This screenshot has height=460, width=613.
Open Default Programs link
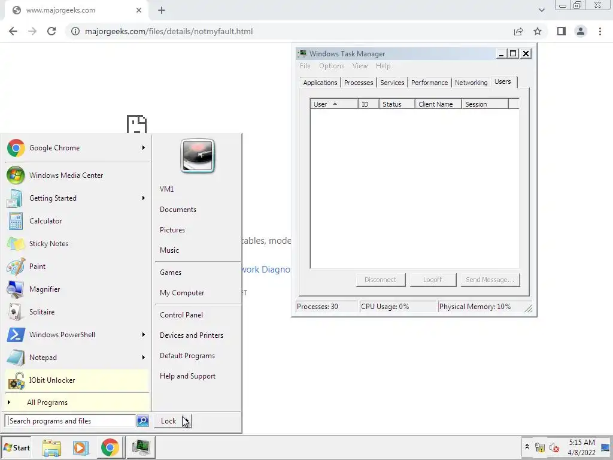click(x=187, y=356)
